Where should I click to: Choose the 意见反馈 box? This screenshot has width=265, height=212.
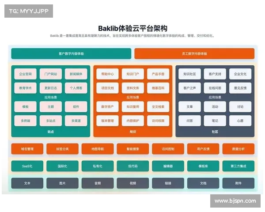[x=240, y=88]
